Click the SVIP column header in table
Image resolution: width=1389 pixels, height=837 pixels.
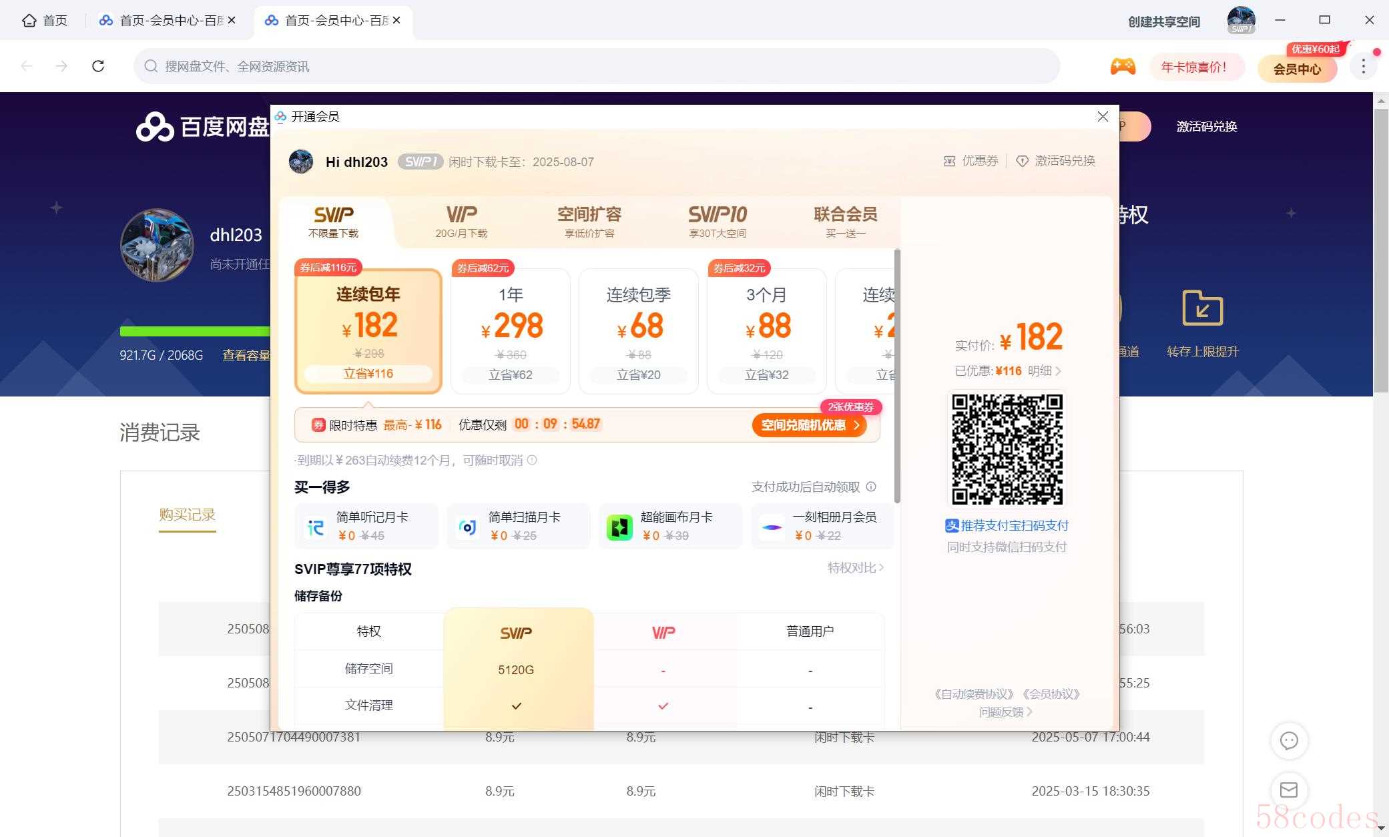click(x=517, y=632)
